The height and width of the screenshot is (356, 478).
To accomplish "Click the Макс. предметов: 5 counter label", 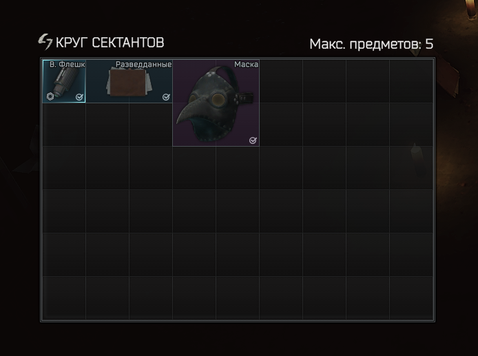I will (x=371, y=44).
